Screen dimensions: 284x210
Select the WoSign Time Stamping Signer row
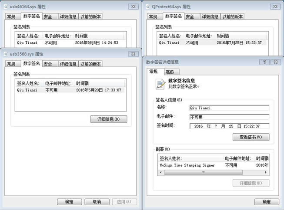(187, 165)
